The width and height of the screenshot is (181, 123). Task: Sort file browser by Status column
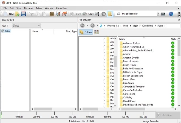174,39
